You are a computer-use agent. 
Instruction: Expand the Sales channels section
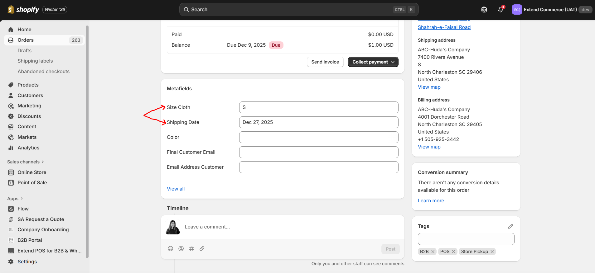click(26, 162)
